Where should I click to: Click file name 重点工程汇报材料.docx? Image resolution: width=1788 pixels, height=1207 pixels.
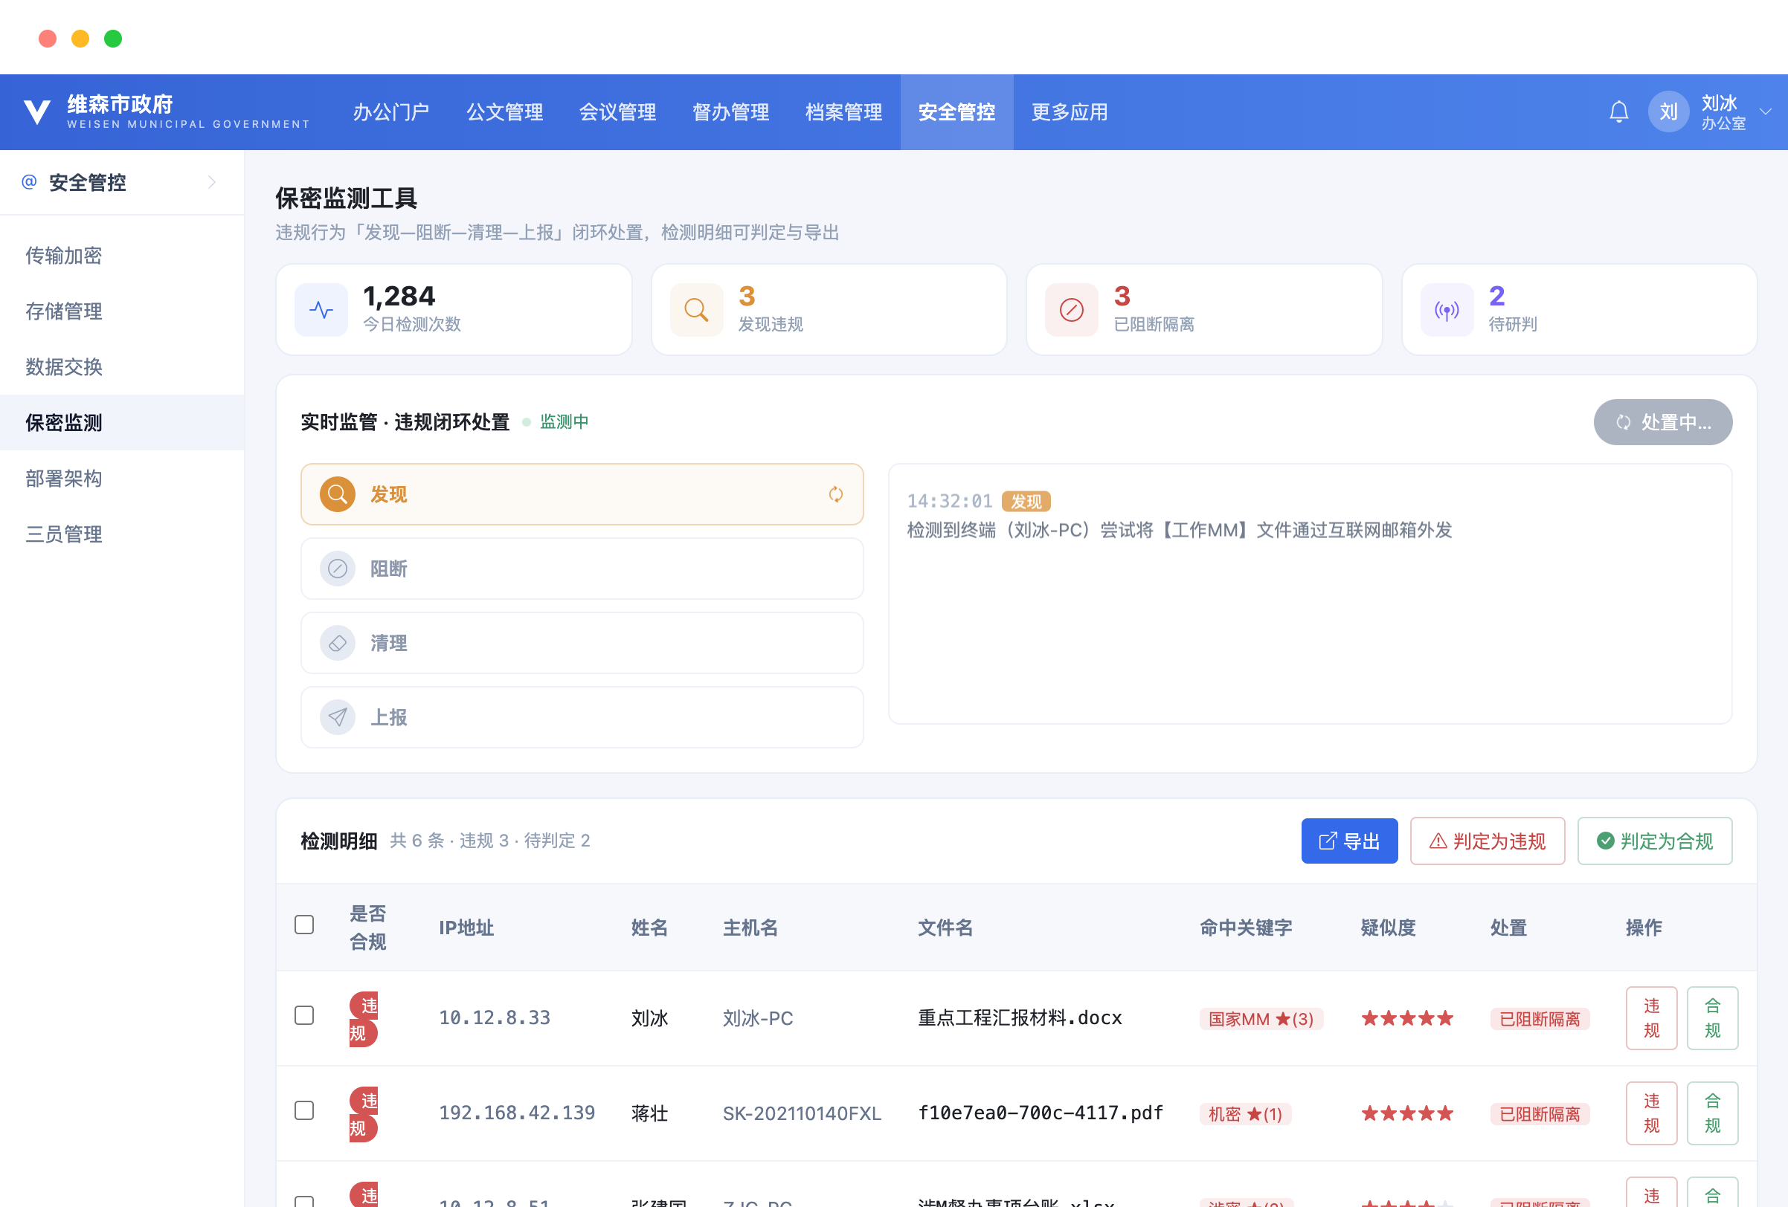[x=1020, y=1018]
